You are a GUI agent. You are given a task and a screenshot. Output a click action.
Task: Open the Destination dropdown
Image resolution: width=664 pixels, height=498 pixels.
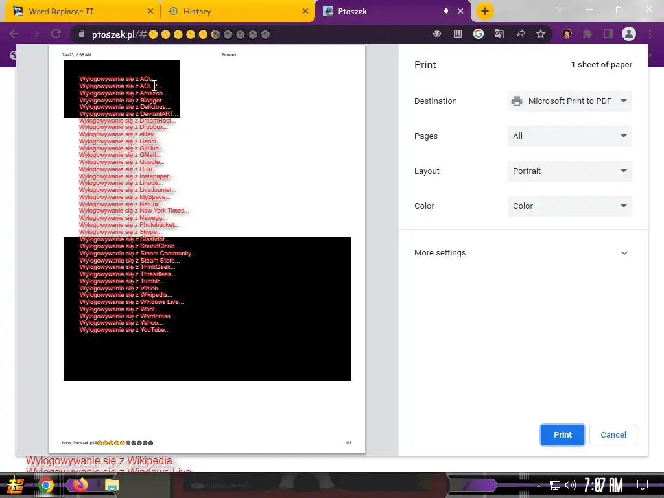pyautogui.click(x=569, y=101)
